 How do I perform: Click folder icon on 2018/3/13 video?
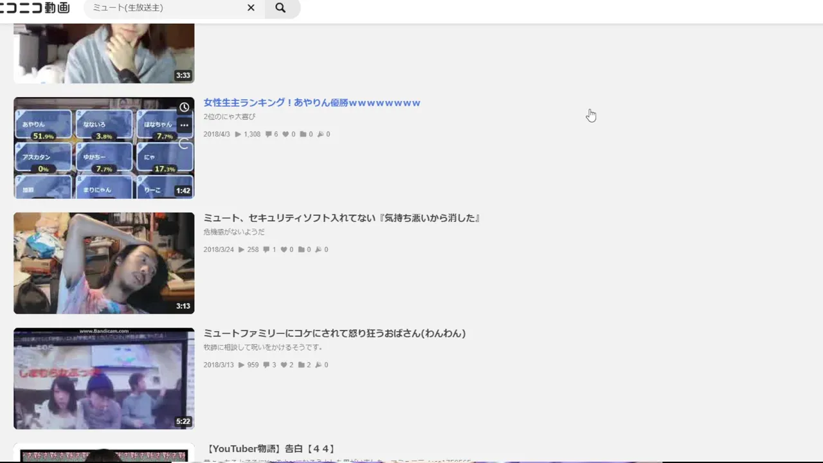click(x=301, y=365)
